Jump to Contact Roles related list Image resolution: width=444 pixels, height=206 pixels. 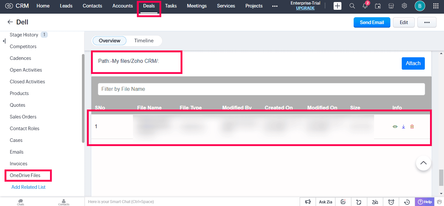24,129
